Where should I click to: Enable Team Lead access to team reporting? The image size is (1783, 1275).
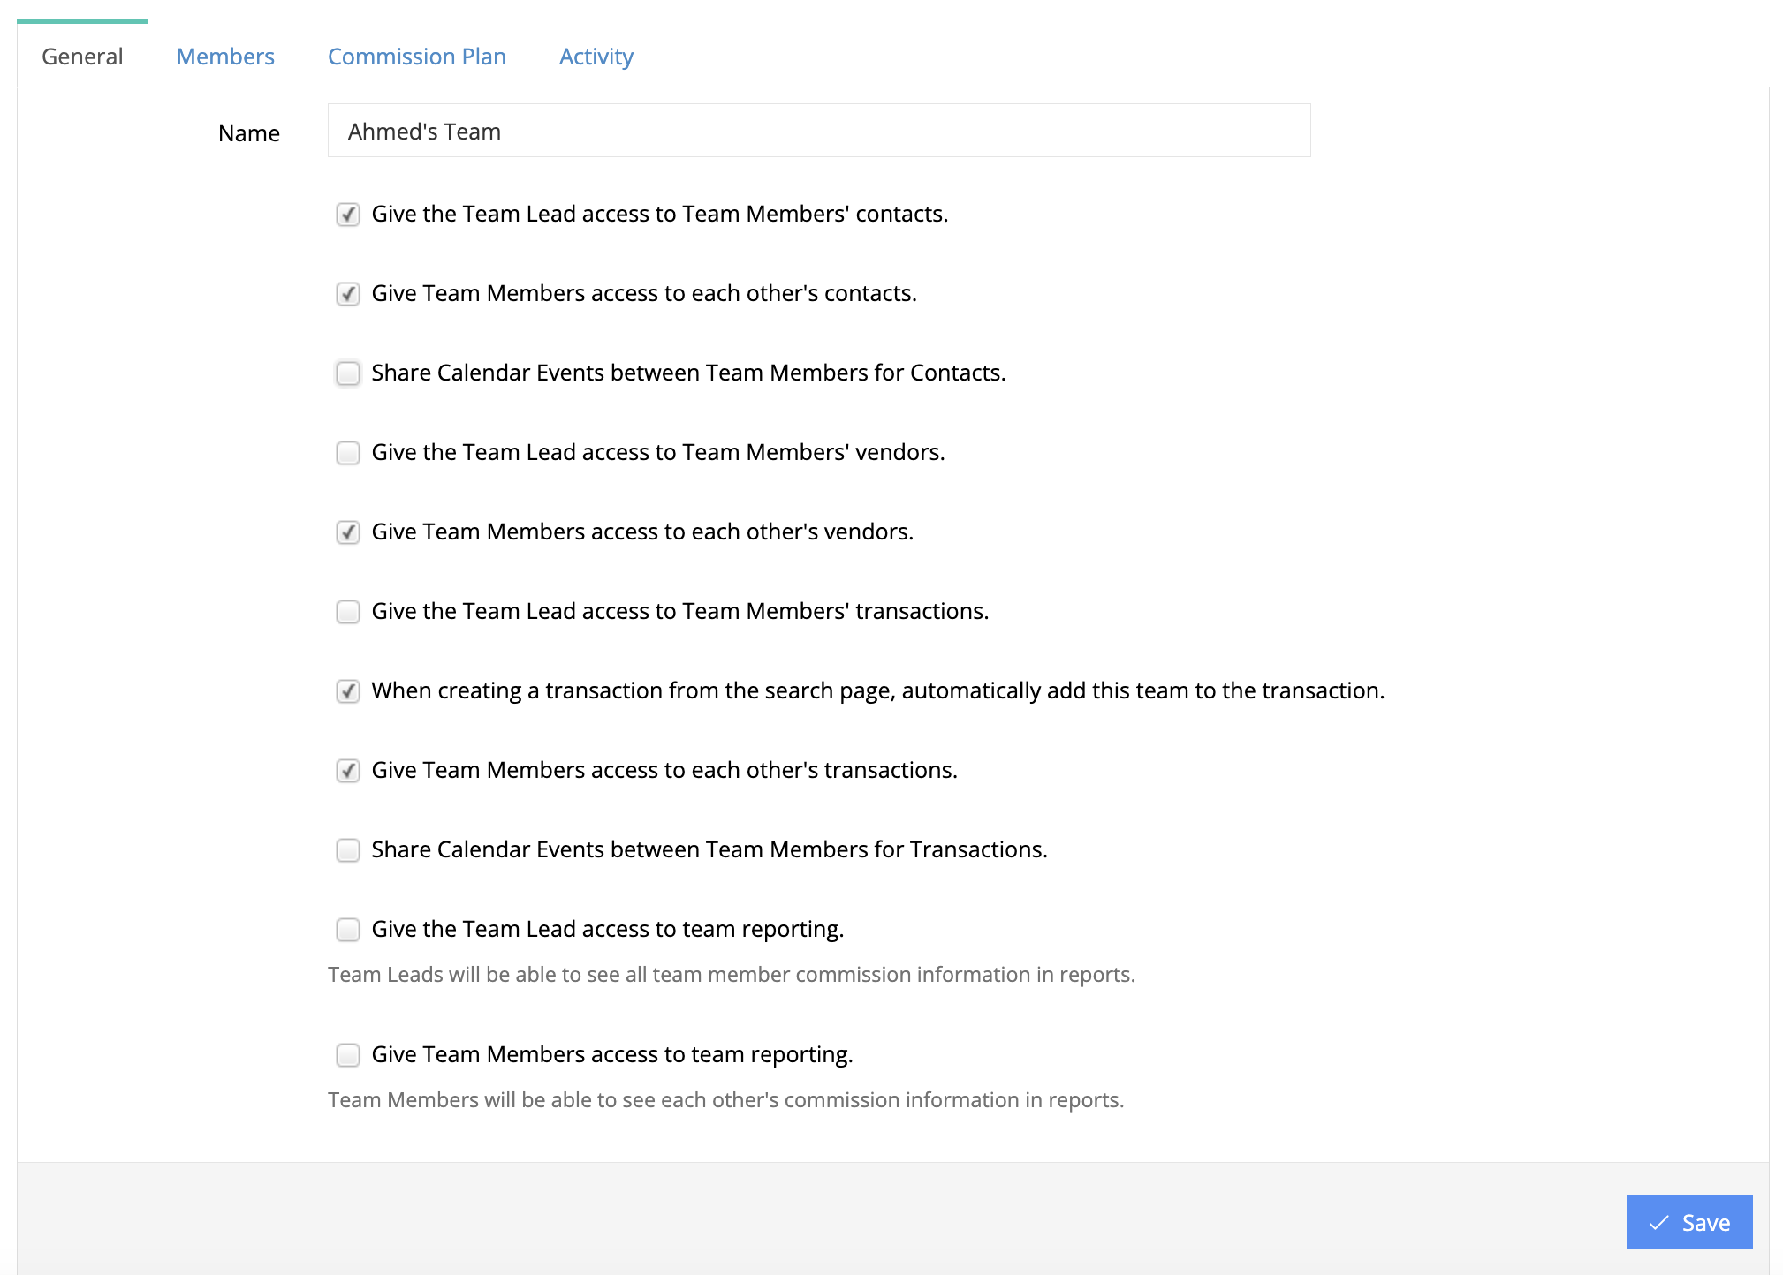[348, 930]
